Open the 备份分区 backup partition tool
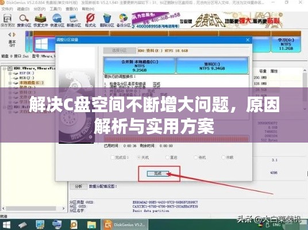The image size is (308, 230). click(x=124, y=20)
